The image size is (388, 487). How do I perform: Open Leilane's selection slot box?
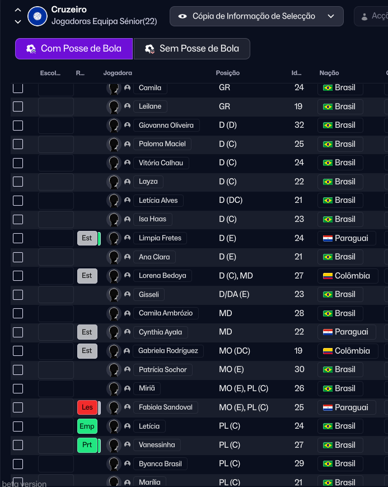coord(56,106)
